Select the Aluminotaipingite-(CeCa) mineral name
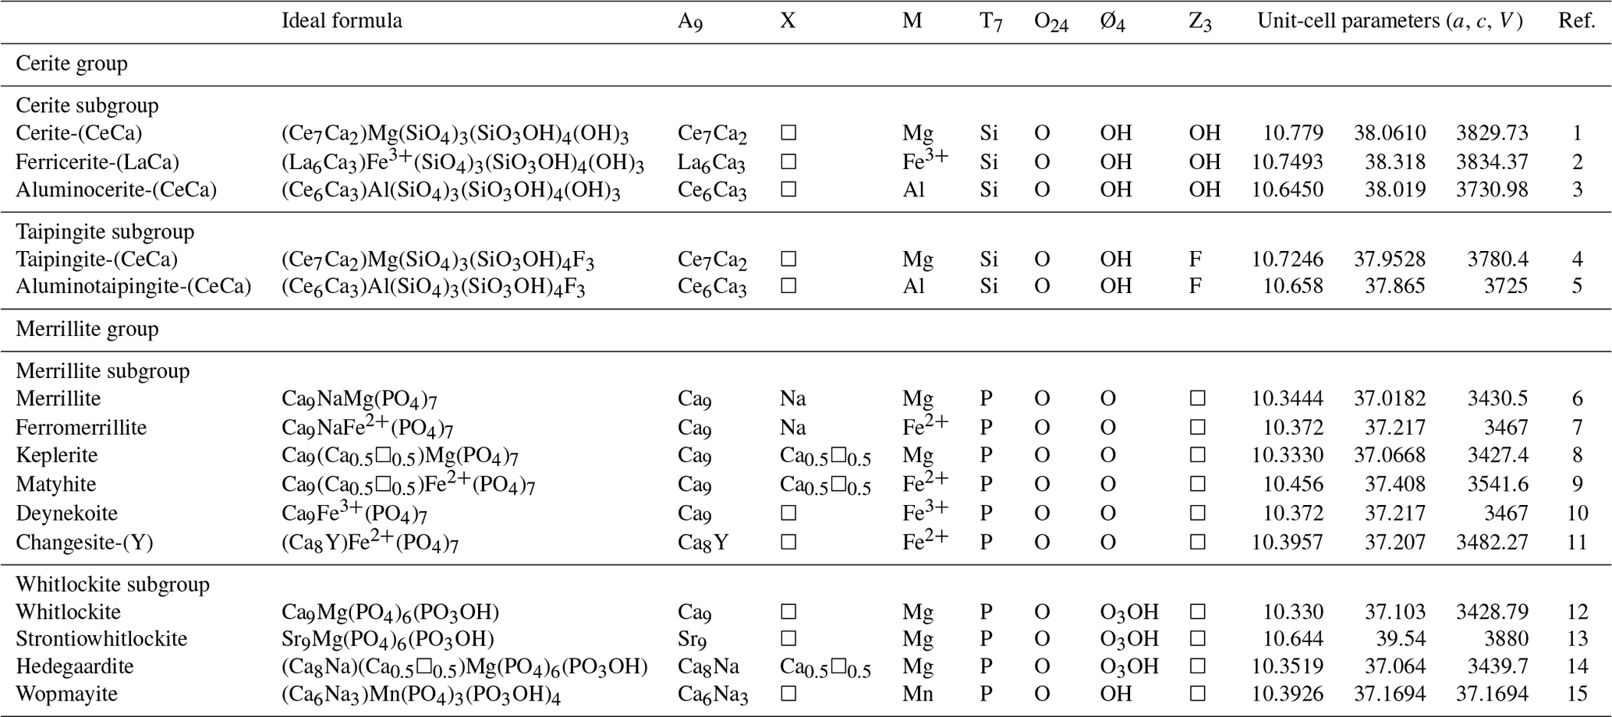This screenshot has height=717, width=1612. click(133, 287)
